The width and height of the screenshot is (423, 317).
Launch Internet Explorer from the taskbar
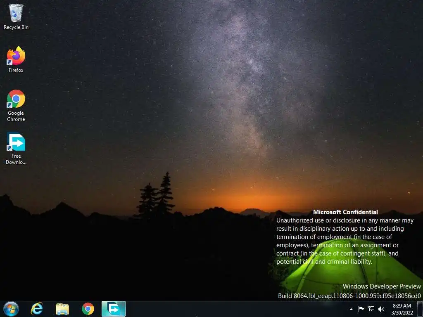coord(37,309)
